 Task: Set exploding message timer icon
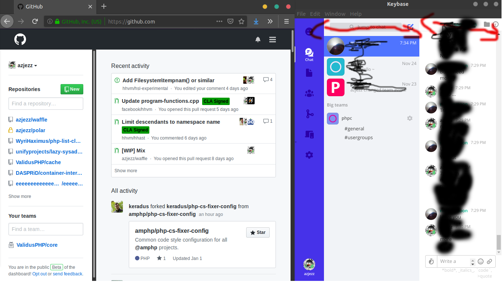[431, 261]
